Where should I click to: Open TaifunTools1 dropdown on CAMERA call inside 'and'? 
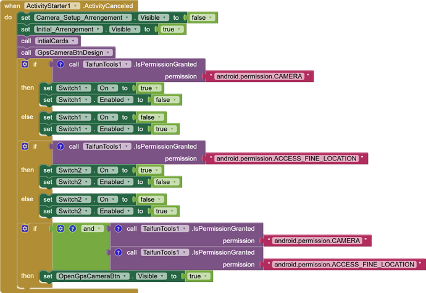tap(165, 229)
